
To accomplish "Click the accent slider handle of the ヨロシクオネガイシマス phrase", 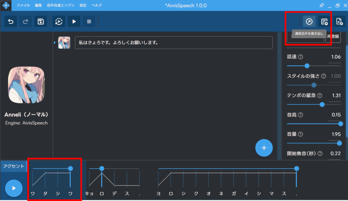I will point(296,168).
